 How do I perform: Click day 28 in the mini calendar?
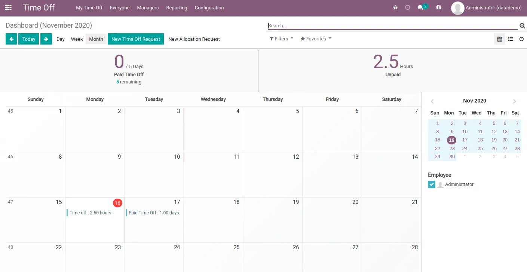click(517, 149)
